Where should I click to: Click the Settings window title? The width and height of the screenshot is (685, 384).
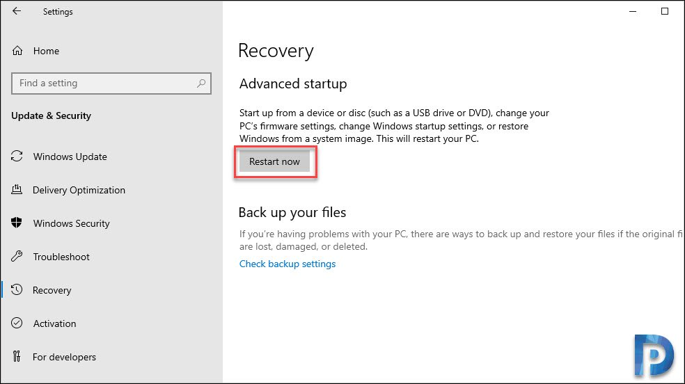58,12
